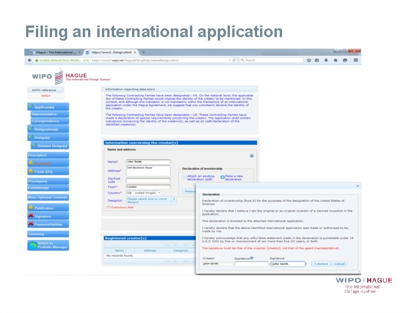Viewport: 417px width, 313px height.
Task: Go back with browser back arrow
Action: (30, 60)
